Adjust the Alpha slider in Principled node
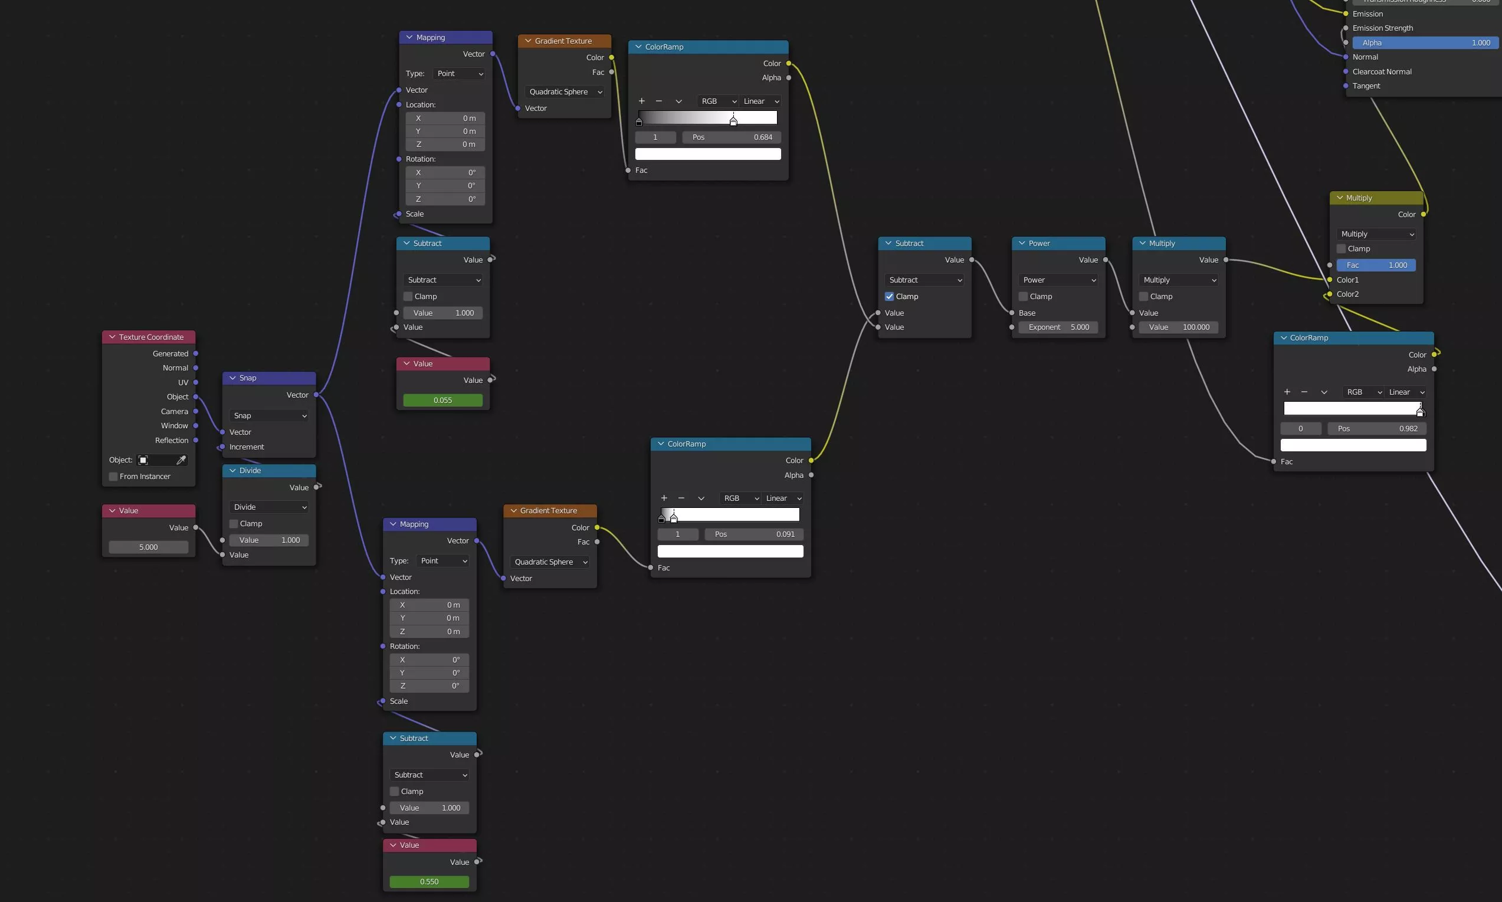1502x902 pixels. tap(1425, 42)
